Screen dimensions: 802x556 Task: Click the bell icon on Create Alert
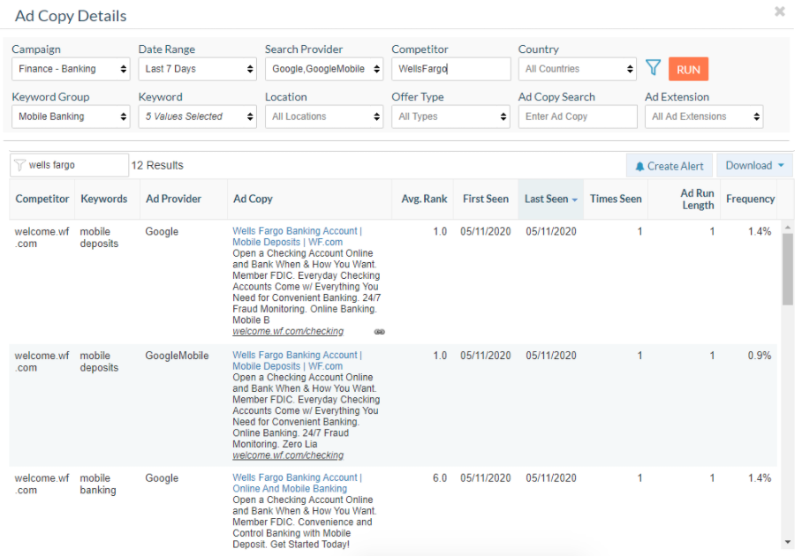[x=639, y=167]
